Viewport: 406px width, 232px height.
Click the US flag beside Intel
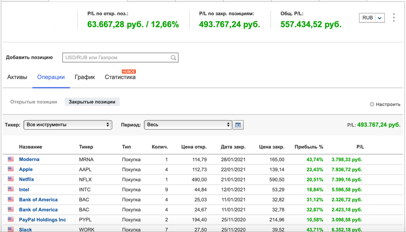click(x=11, y=189)
